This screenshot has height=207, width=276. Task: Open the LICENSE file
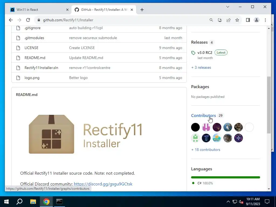[31, 48]
